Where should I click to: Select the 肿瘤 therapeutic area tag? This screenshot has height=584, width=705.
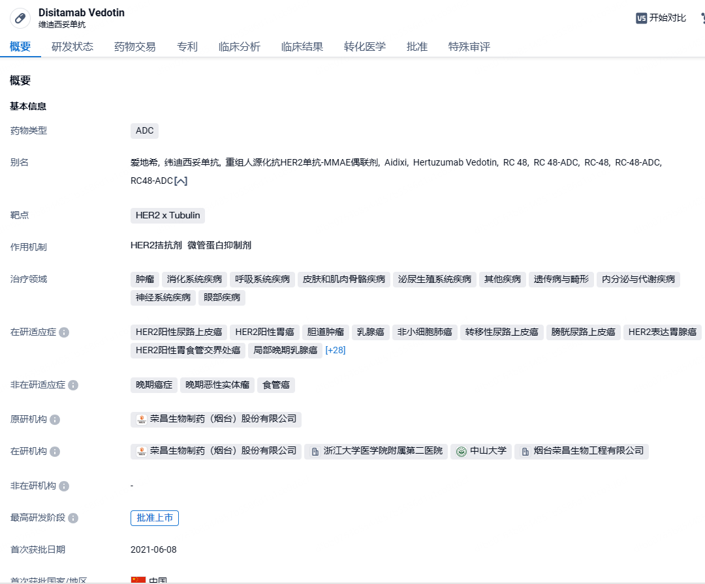point(145,279)
